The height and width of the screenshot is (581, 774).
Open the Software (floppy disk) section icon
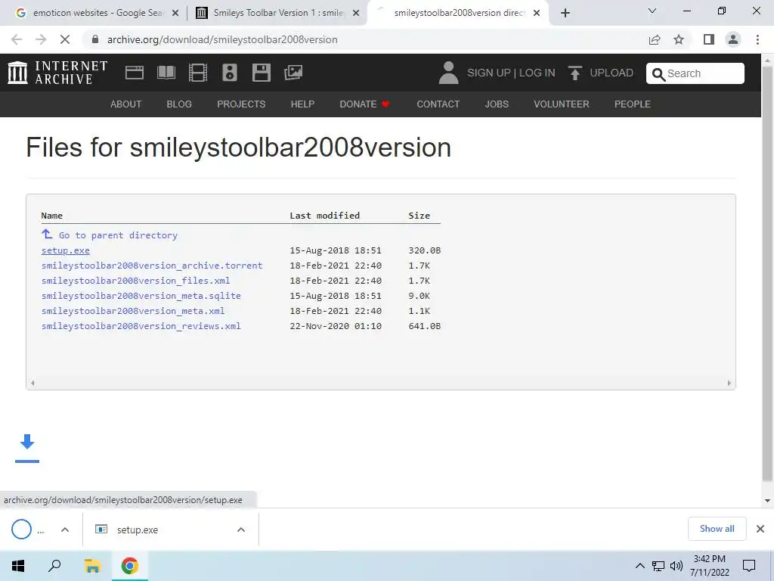click(261, 73)
